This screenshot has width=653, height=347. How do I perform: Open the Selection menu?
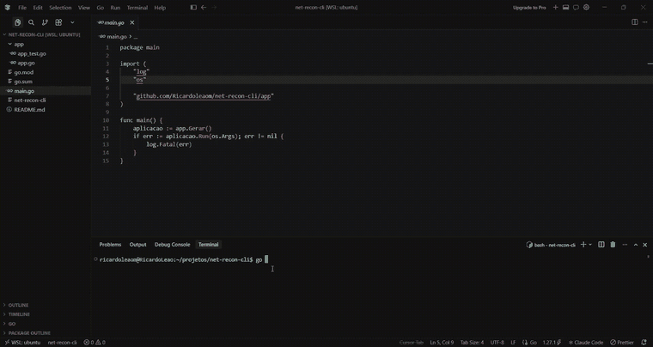pyautogui.click(x=60, y=8)
